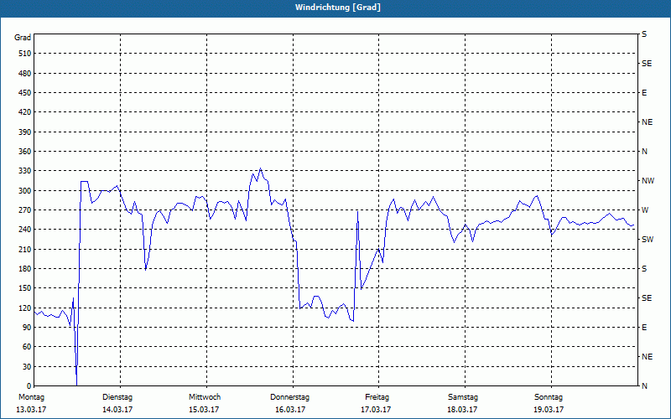Select the date 14.03.17
Screen dimensions: 671x419
coord(117,410)
